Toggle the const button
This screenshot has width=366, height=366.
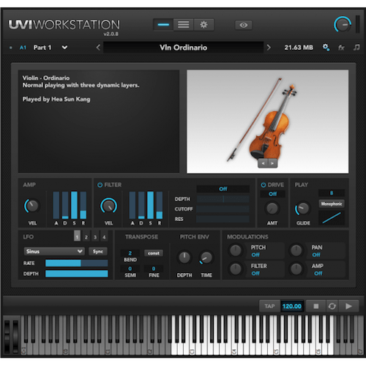[x=154, y=253]
